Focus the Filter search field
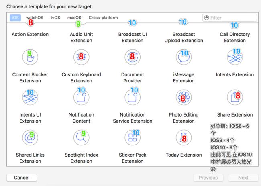The image size is (261, 186). [230, 18]
